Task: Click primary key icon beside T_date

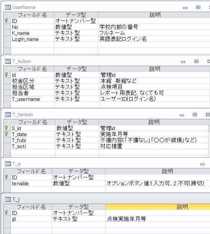Action: click(x=6, y=134)
